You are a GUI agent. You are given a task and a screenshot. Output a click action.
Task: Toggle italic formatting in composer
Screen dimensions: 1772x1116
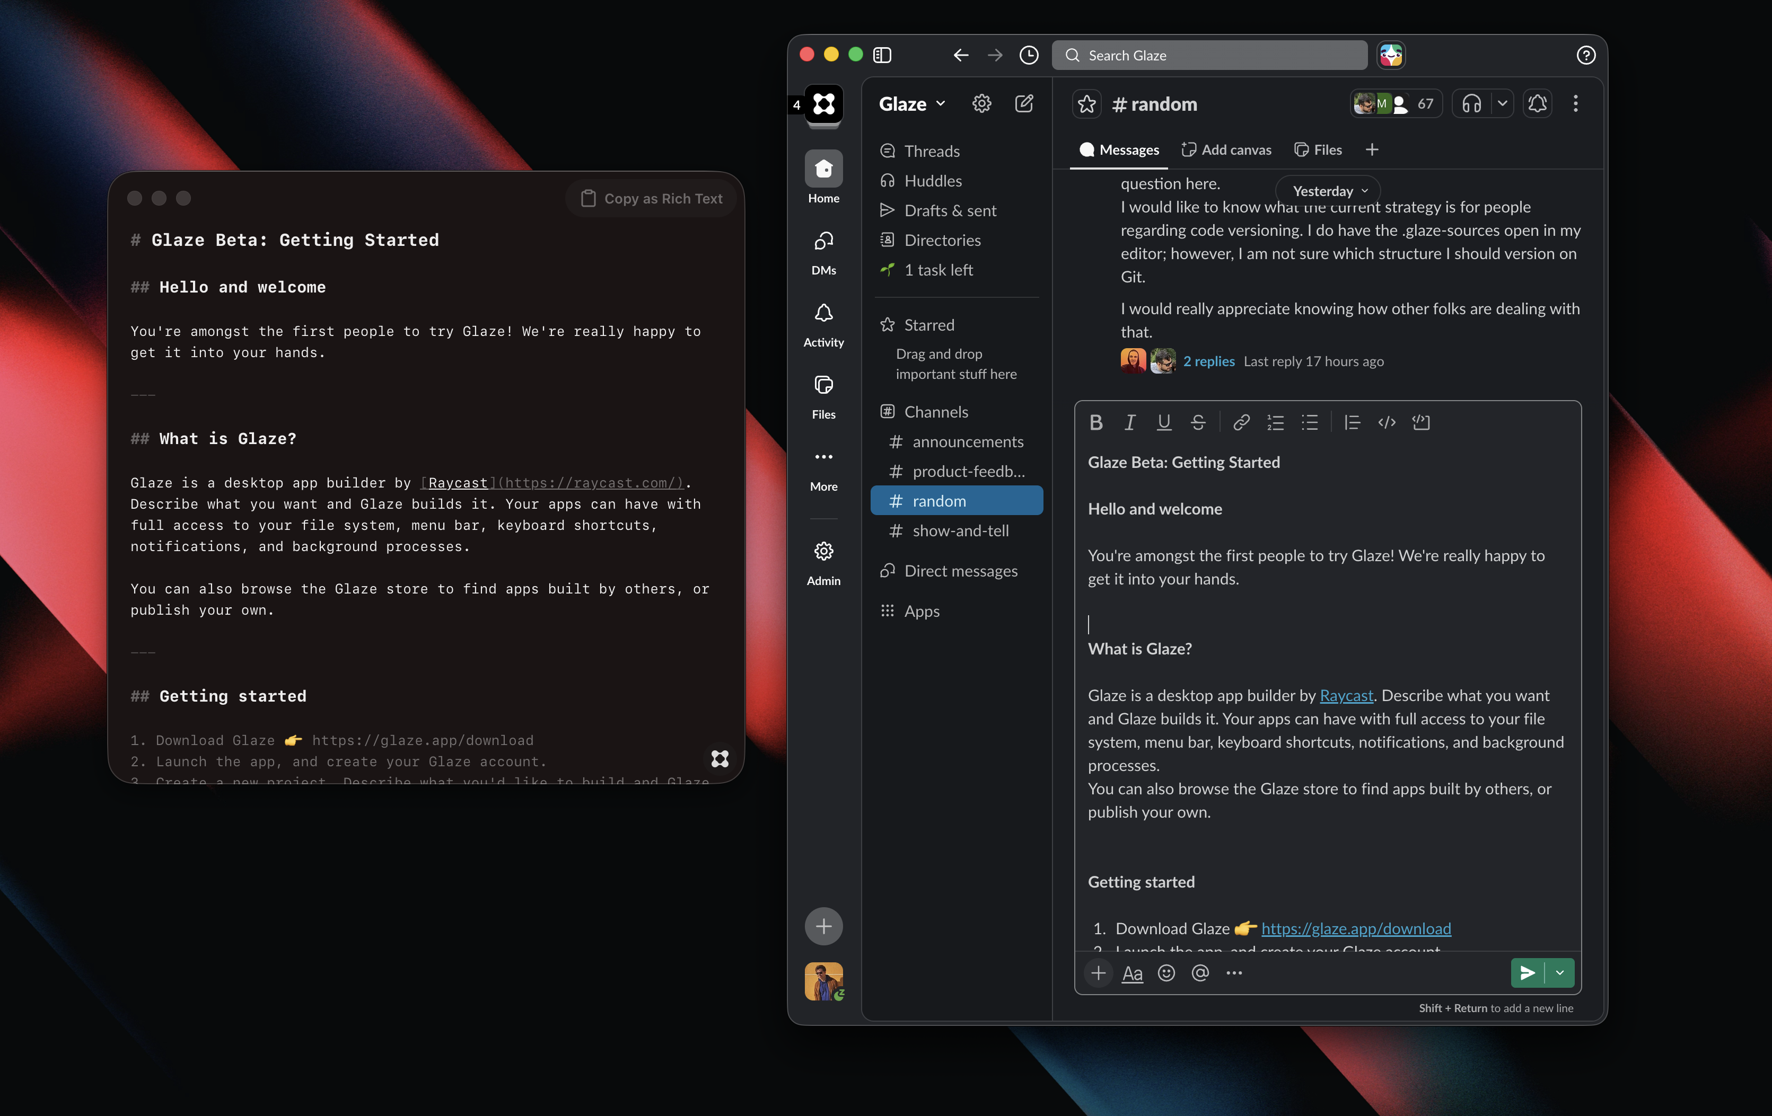pos(1129,422)
